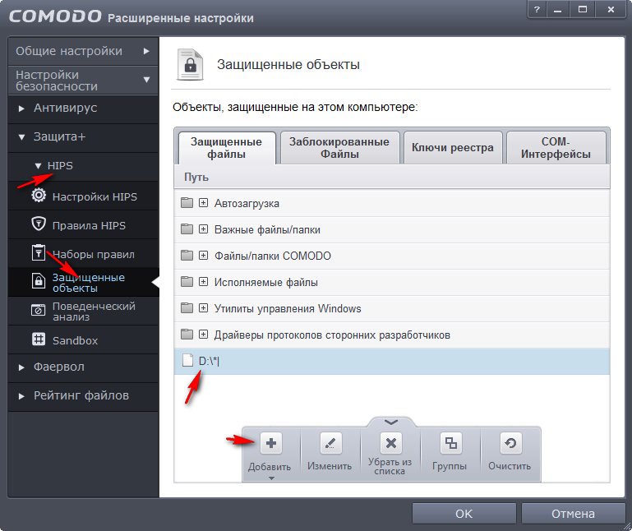The width and height of the screenshot is (632, 531).
Task: Open the Группы icon
Action: click(450, 443)
